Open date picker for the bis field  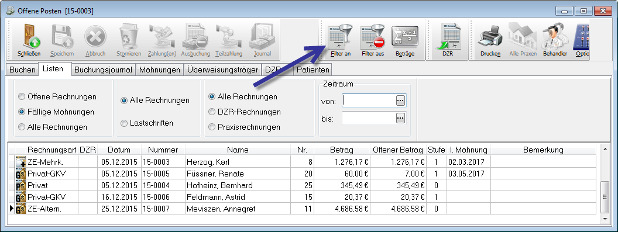400,118
